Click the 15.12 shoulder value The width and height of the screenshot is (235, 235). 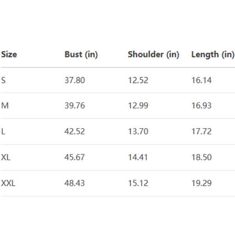138,183
